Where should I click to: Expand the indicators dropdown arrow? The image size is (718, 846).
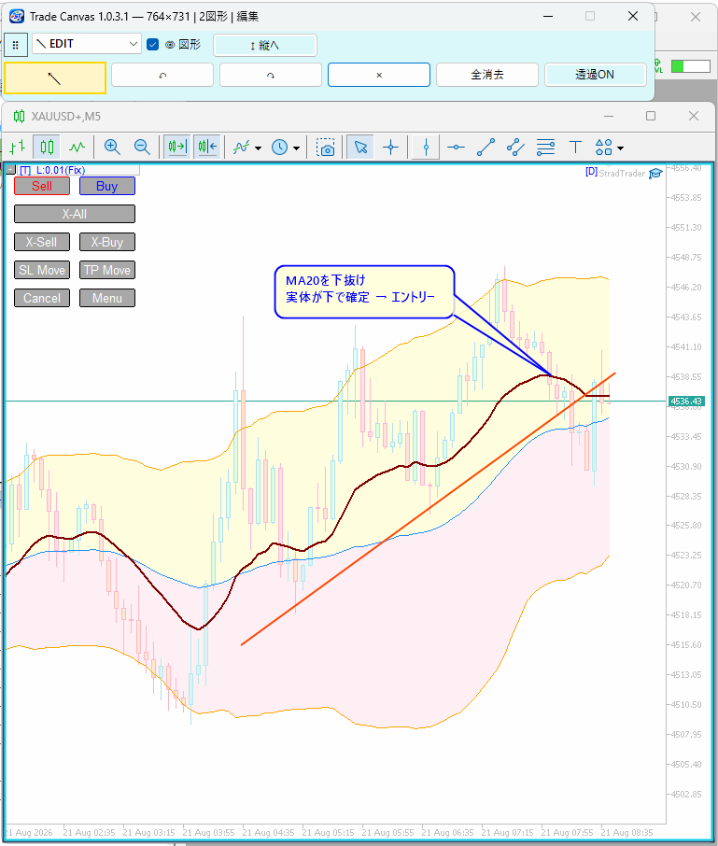click(x=258, y=148)
